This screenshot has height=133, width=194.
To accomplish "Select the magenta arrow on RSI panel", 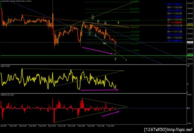I will [99, 90].
